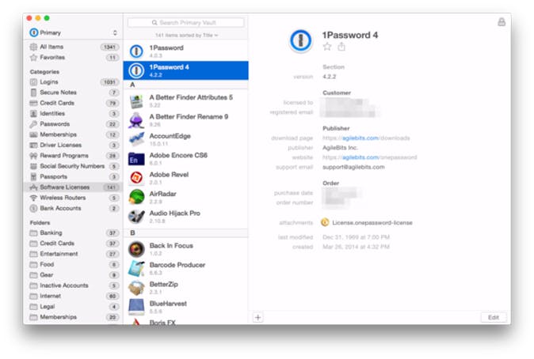This screenshot has height=359, width=534.
Task: Open the Banking folder
Action: click(x=73, y=232)
